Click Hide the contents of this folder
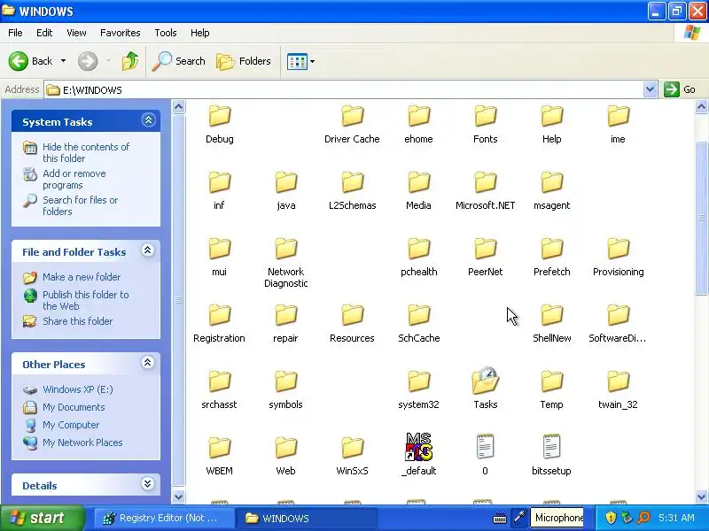 (x=86, y=152)
